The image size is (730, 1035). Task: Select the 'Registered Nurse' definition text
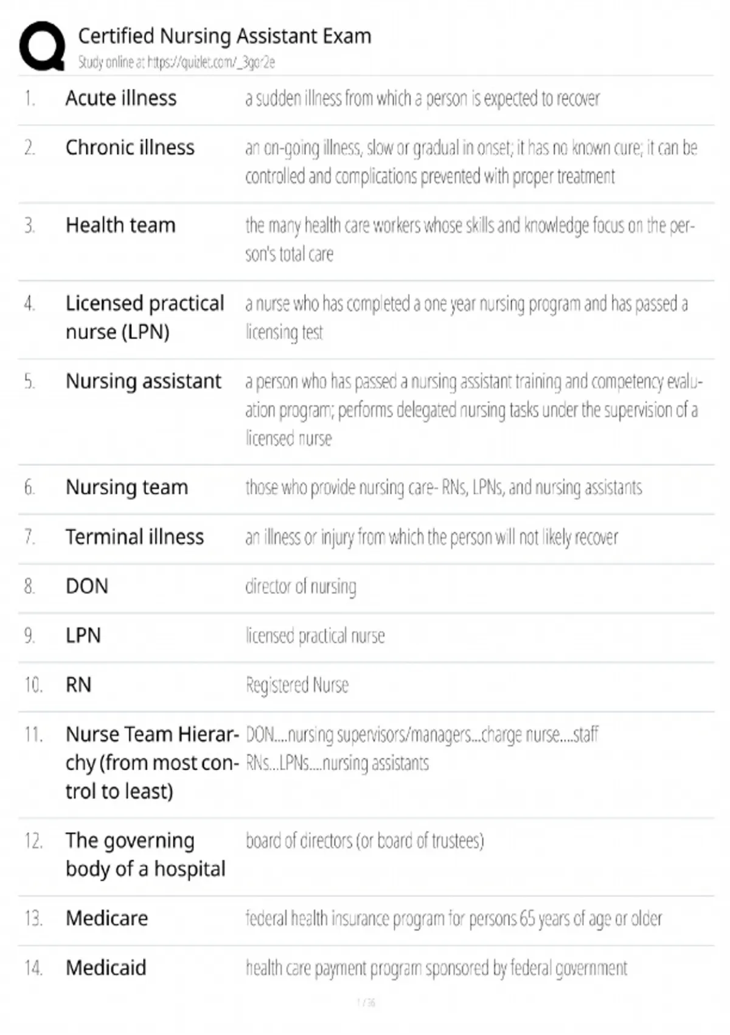pyautogui.click(x=297, y=686)
